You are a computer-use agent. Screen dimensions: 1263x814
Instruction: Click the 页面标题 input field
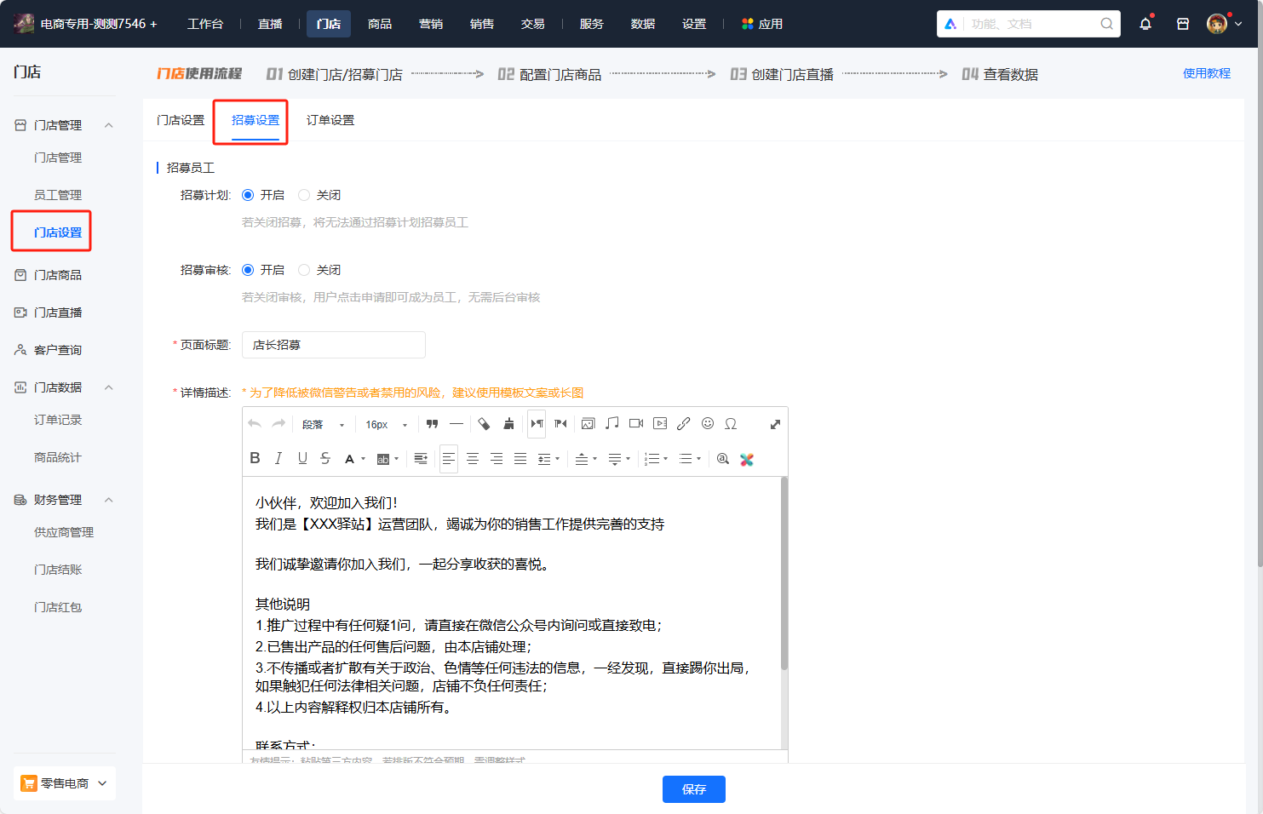tap(334, 345)
